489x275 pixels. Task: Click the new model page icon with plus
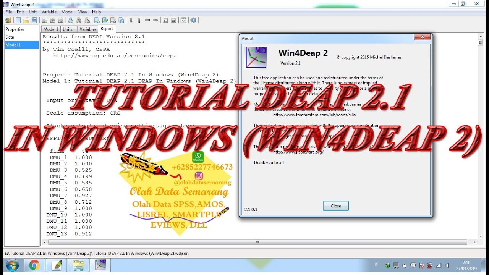(97, 20)
